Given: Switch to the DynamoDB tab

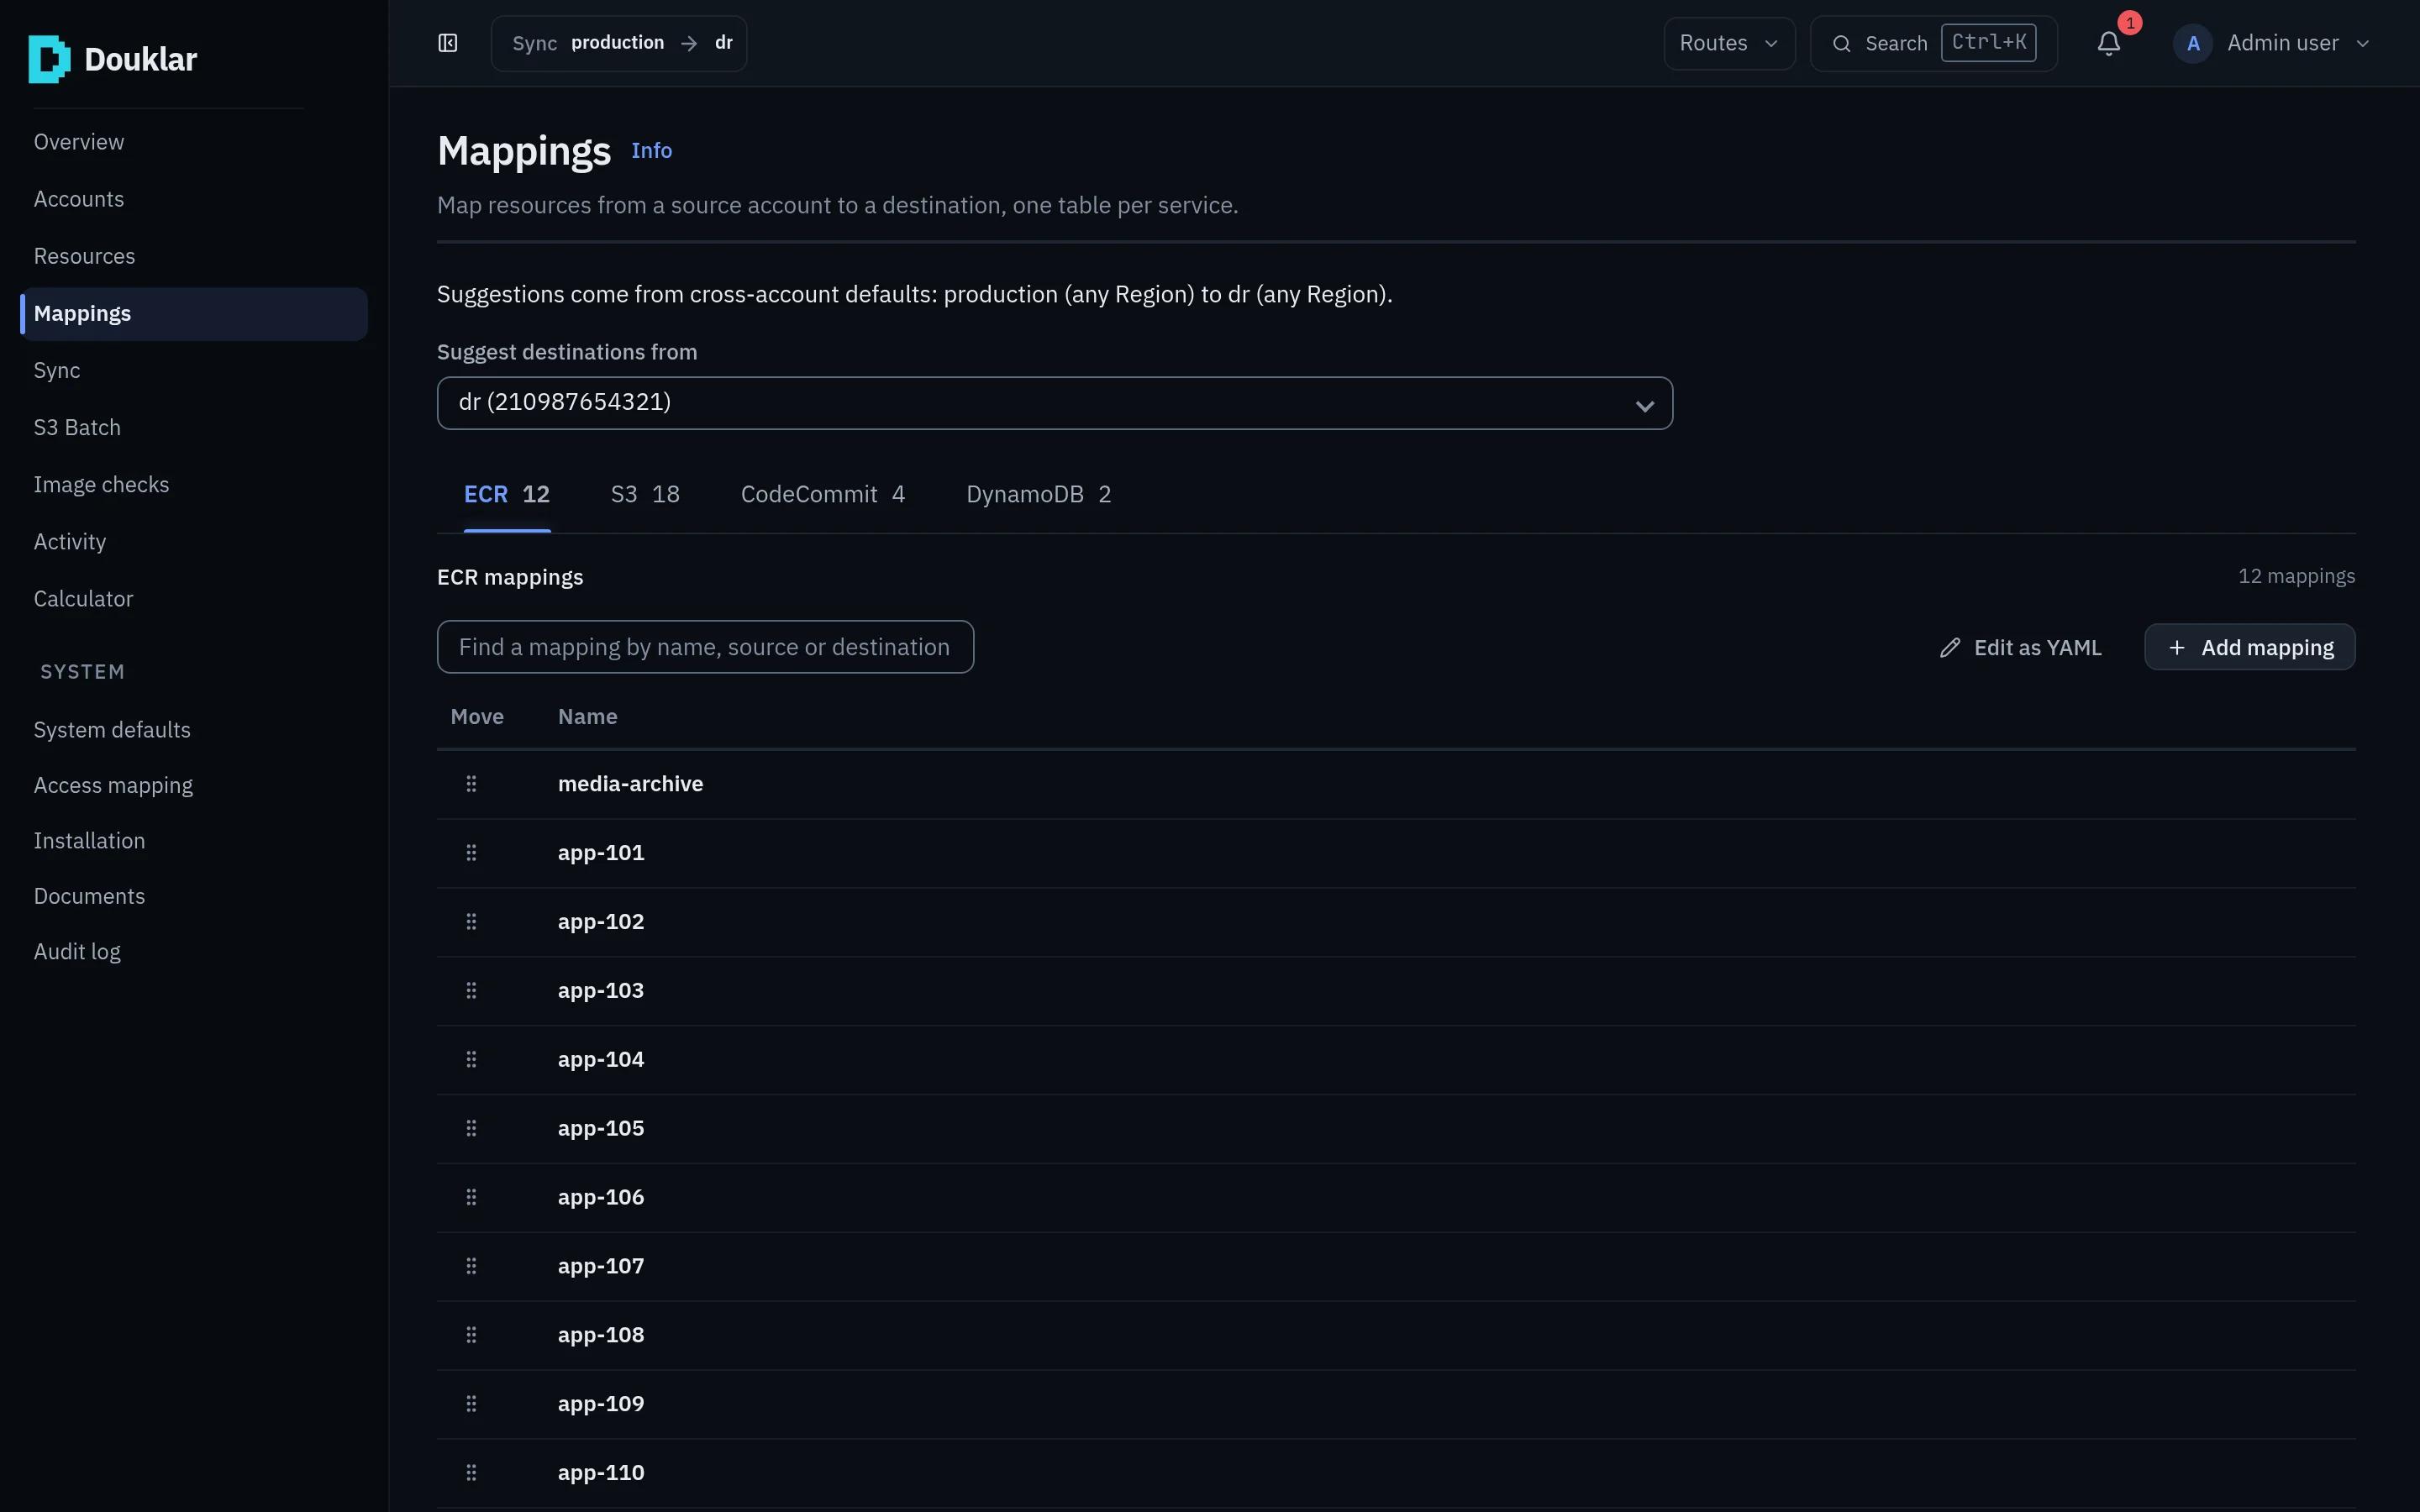Looking at the screenshot, I should coord(1038,495).
